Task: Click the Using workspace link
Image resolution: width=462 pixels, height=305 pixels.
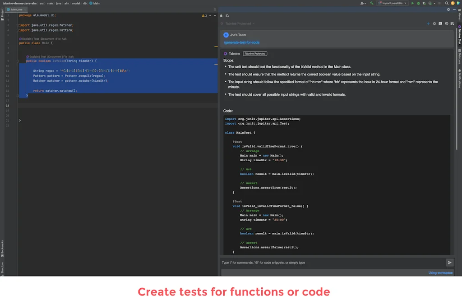Action: [x=440, y=273]
